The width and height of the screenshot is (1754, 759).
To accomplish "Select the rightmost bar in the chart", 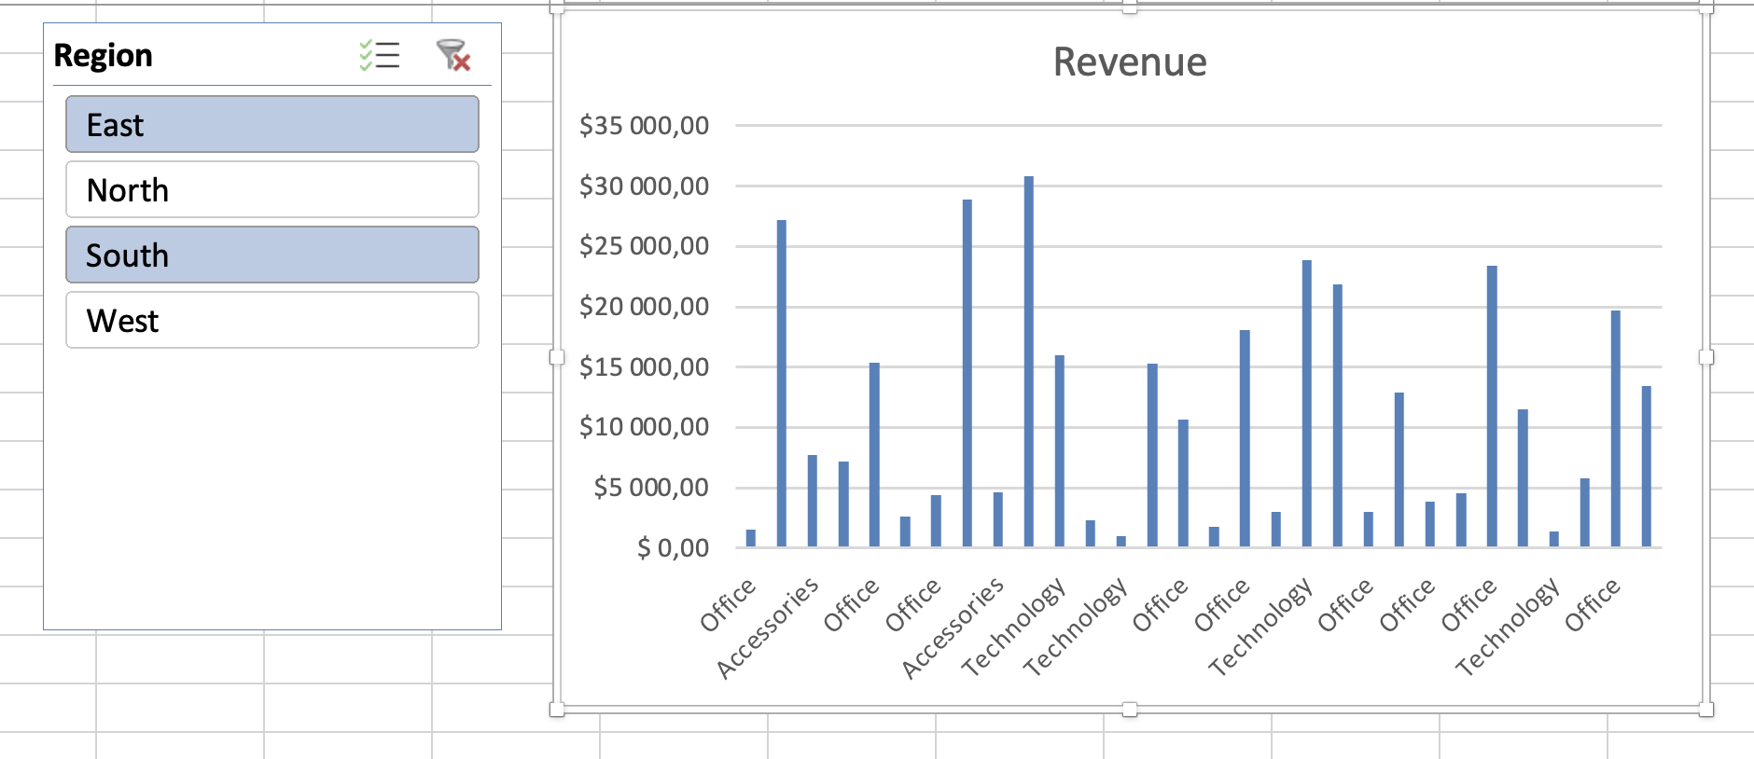I will point(1646,466).
